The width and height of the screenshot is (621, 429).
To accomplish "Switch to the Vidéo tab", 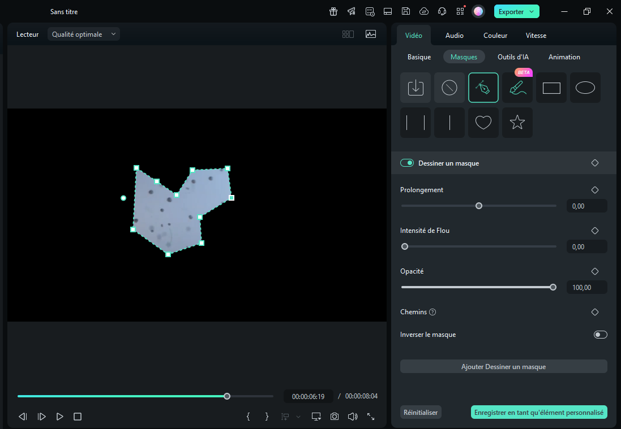I will [413, 35].
